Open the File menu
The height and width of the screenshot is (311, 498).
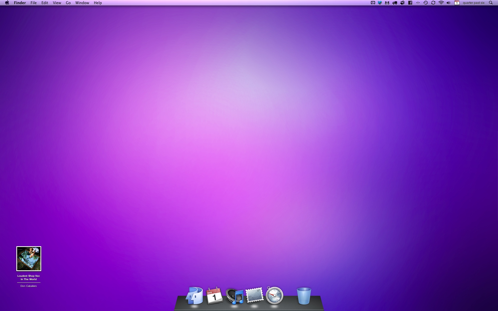click(x=33, y=3)
